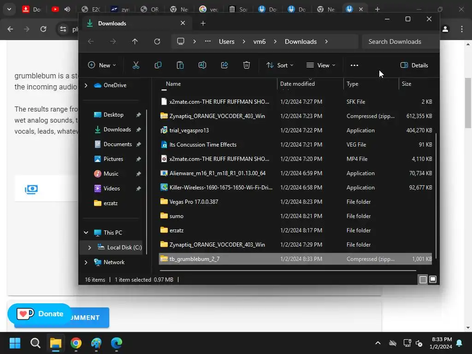Open Documents in navigation pane

[x=118, y=144]
